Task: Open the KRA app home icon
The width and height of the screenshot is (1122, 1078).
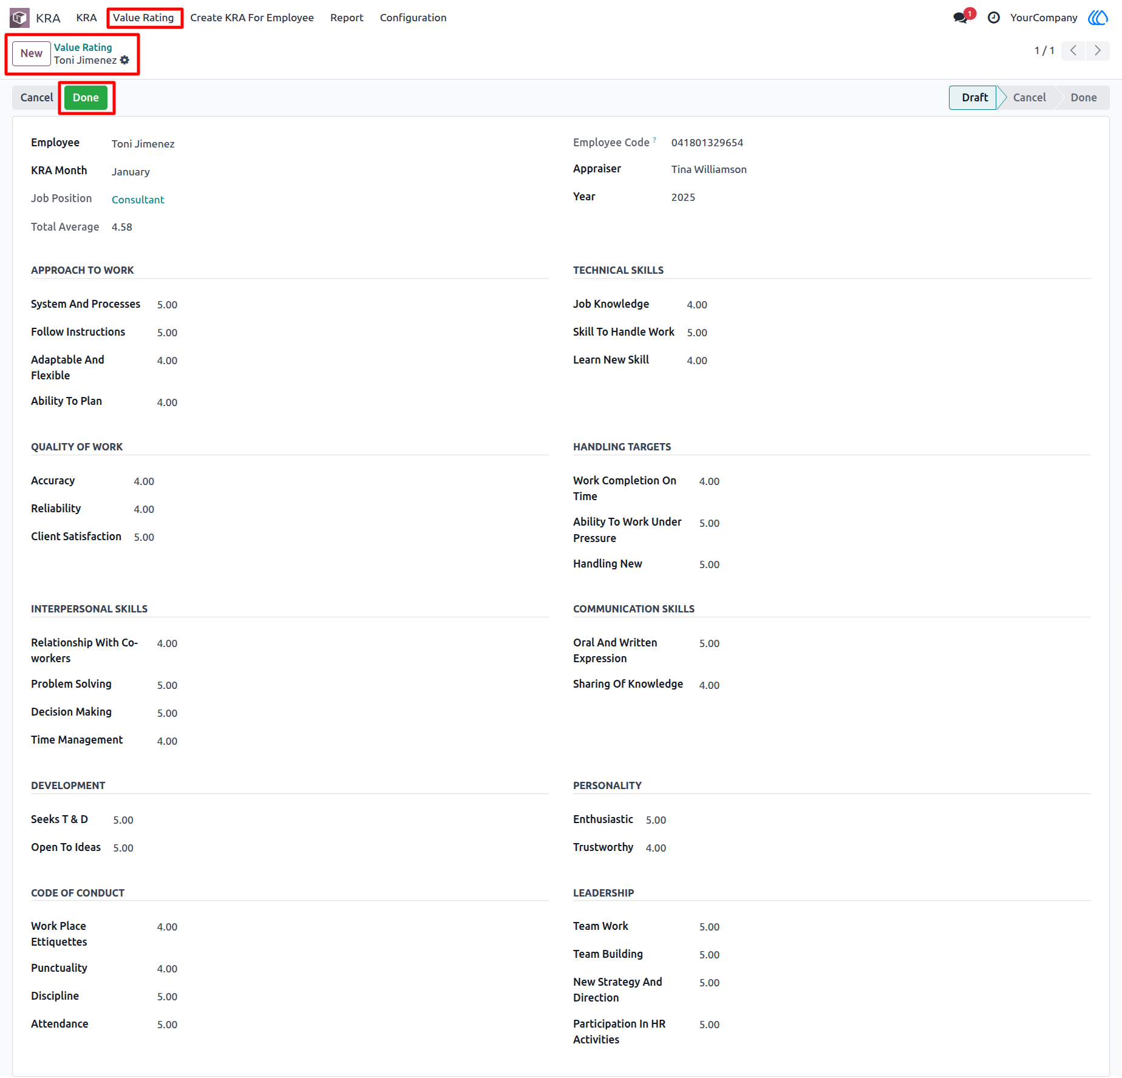Action: point(19,18)
